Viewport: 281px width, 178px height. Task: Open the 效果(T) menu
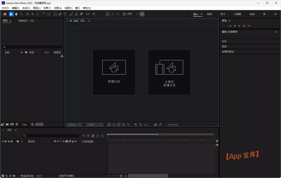47,8
